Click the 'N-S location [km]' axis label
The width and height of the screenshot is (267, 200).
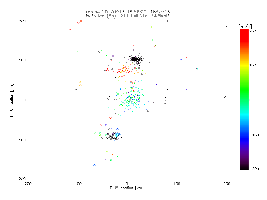click(12, 100)
